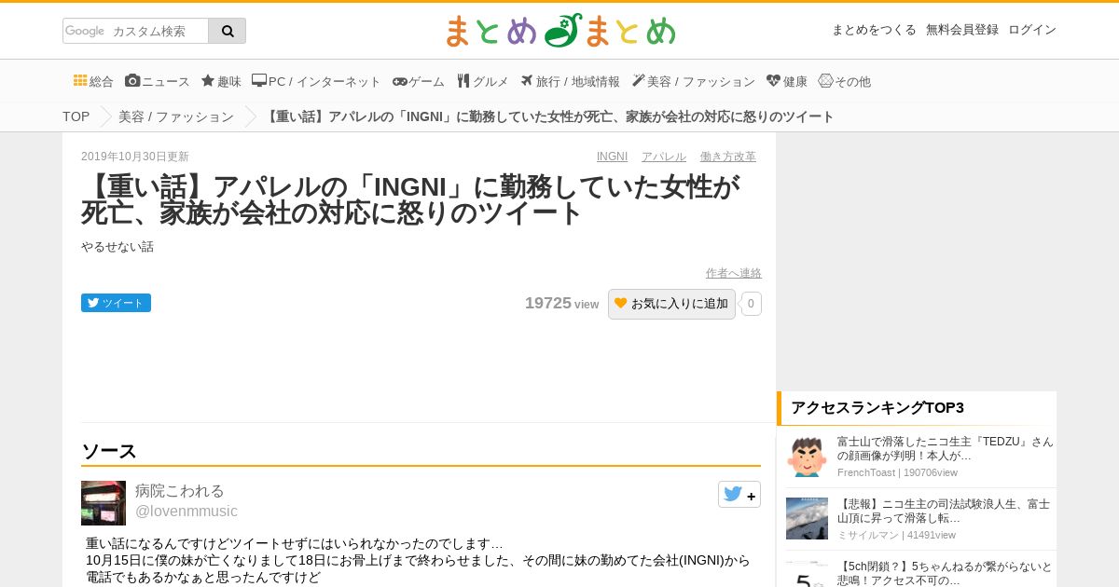Click the ログイン link

(1032, 30)
